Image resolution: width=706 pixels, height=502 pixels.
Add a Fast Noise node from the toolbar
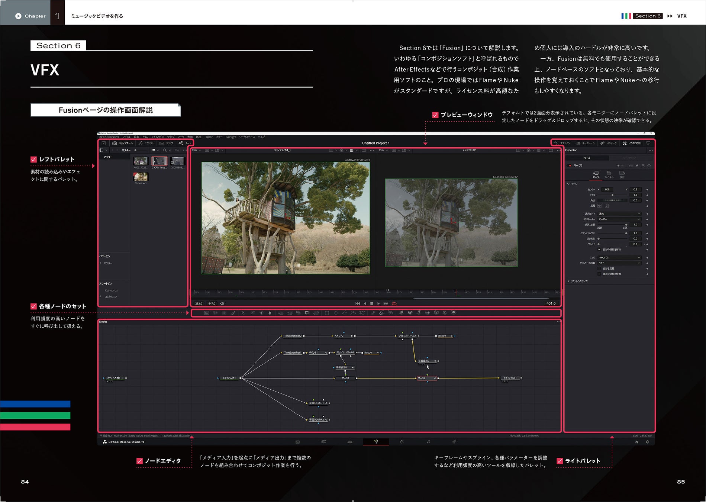215,313
